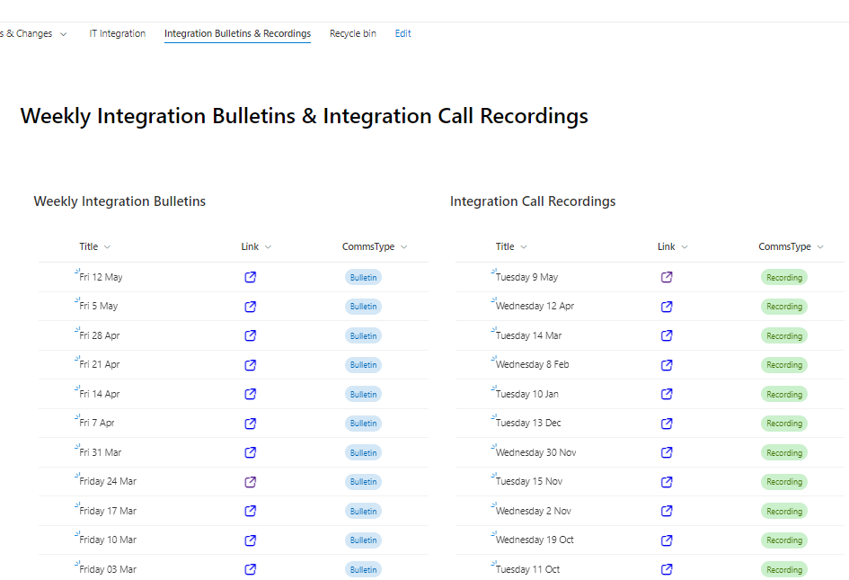Open the link icon for Friday 24 Mar bulletin
849x580 pixels.
point(251,482)
